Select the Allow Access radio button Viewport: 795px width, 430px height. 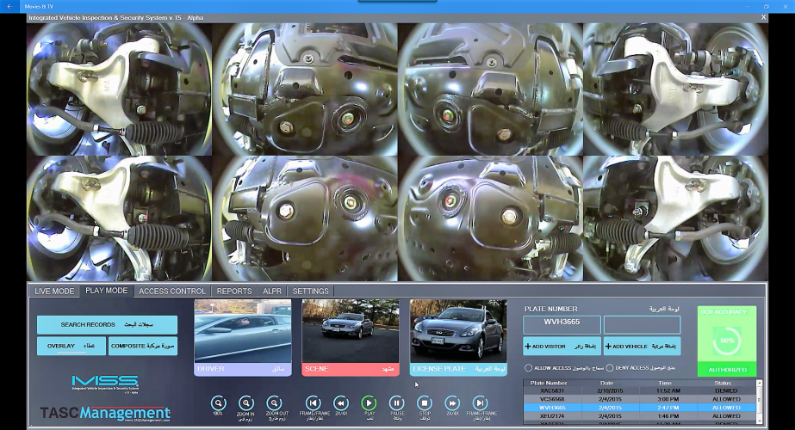tap(528, 368)
